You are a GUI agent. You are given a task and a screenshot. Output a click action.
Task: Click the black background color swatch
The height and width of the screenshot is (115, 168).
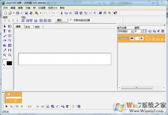(9, 63)
